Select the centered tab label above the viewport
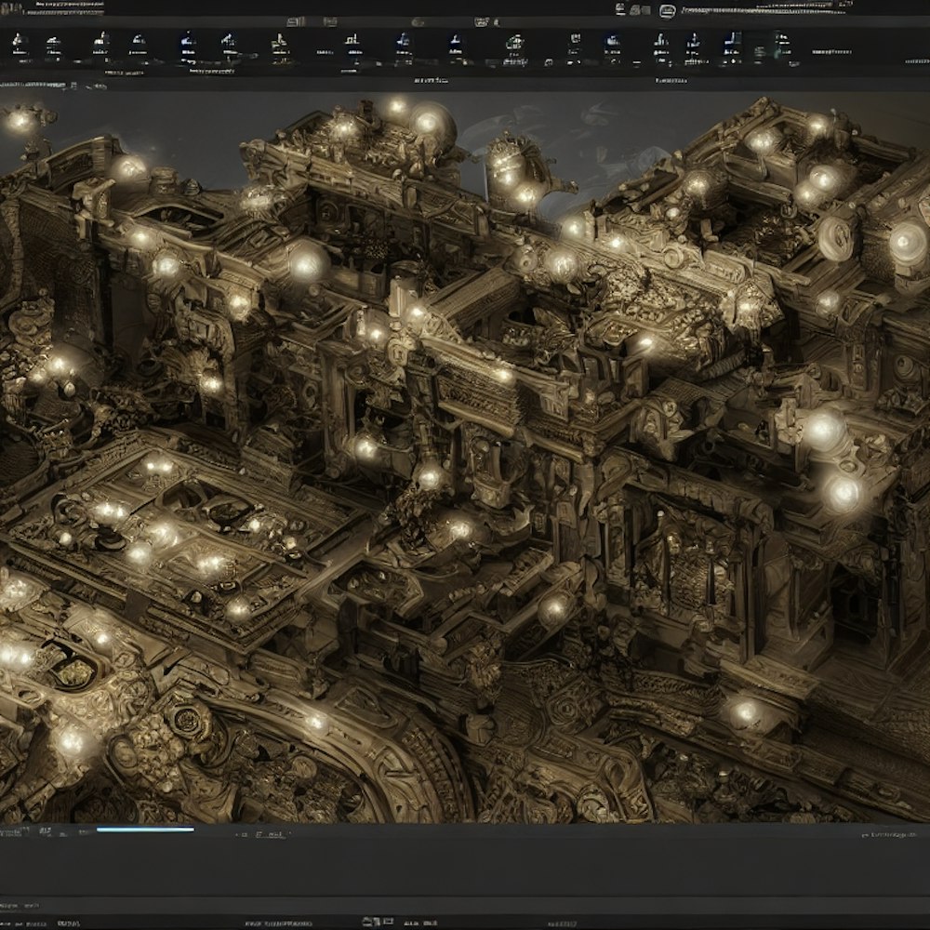Image resolution: width=930 pixels, height=930 pixels. [x=428, y=81]
